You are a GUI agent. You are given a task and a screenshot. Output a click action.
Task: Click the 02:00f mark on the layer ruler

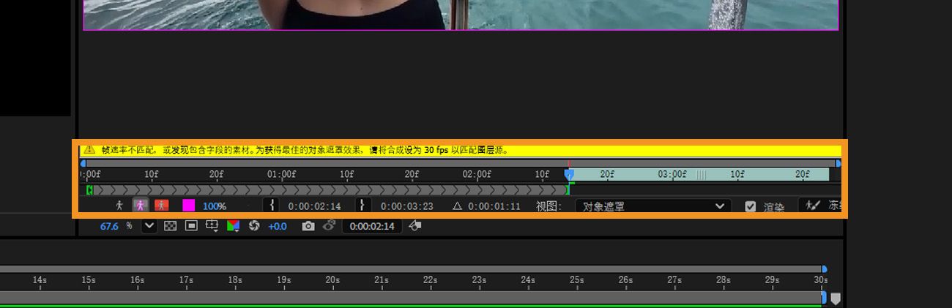pyautogui.click(x=477, y=174)
